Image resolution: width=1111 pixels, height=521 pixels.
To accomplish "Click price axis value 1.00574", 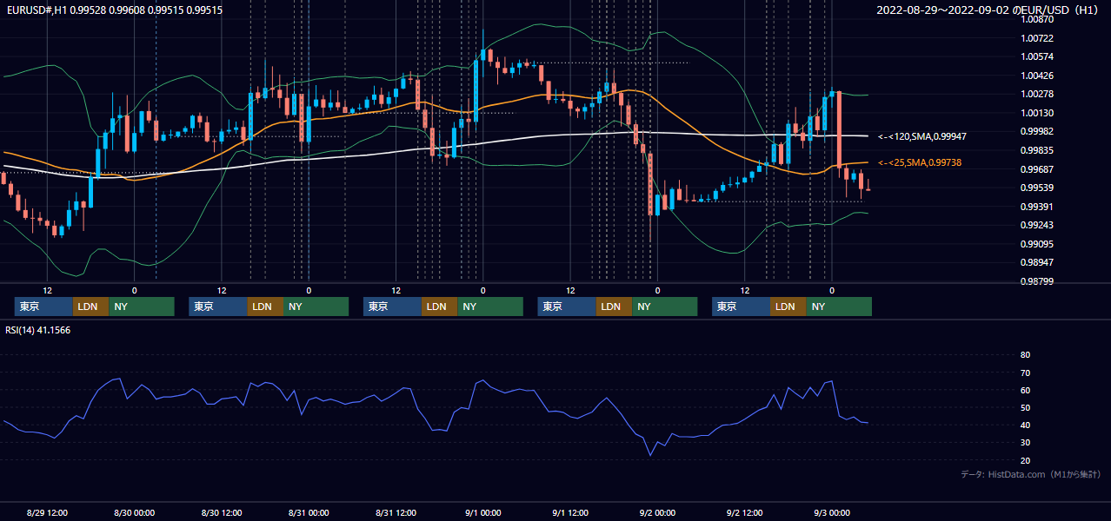I will [1037, 57].
